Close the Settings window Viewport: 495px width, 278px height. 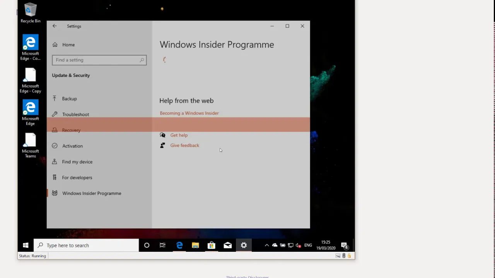(x=302, y=26)
